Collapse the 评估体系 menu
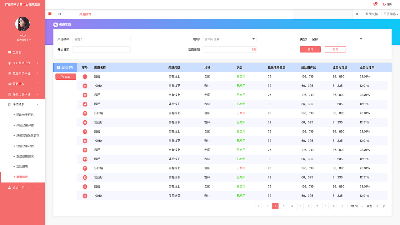Image resolution: width=400 pixels, height=225 pixels. 22,104
